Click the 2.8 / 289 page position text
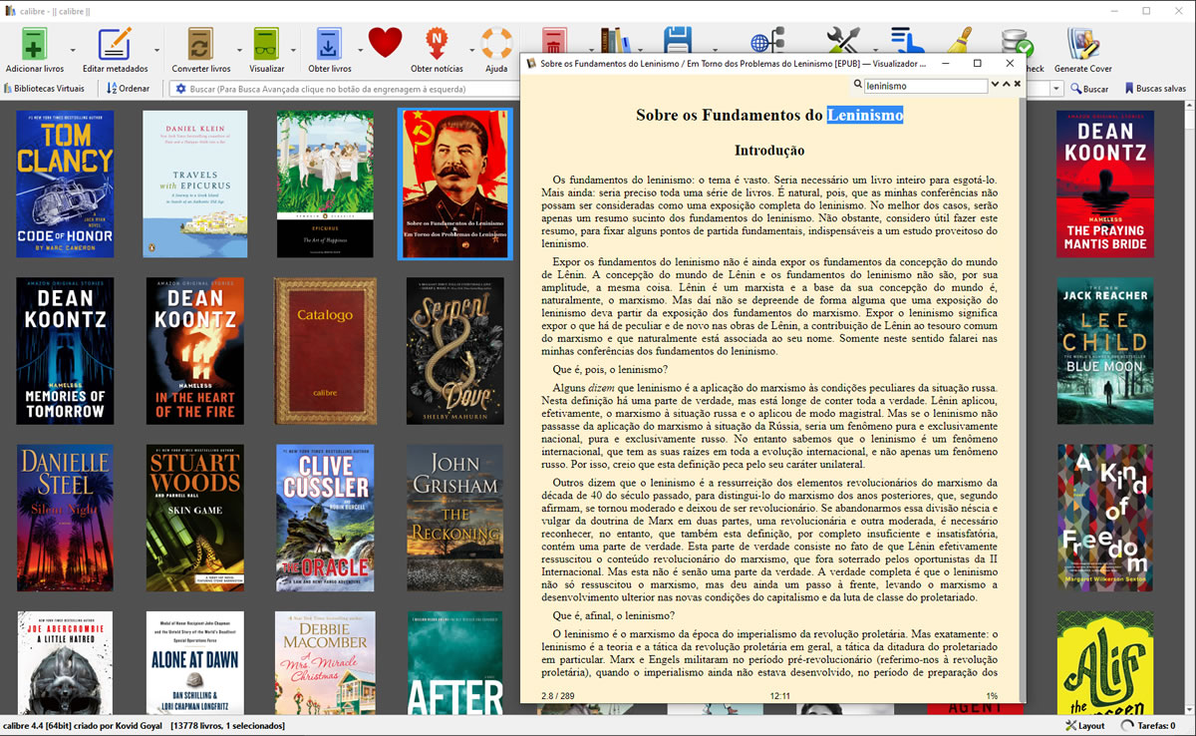The height and width of the screenshot is (736, 1196). click(558, 696)
